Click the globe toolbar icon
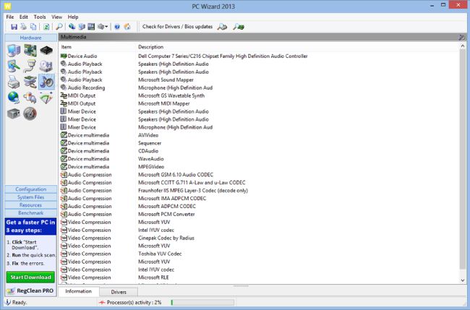 click(72, 27)
